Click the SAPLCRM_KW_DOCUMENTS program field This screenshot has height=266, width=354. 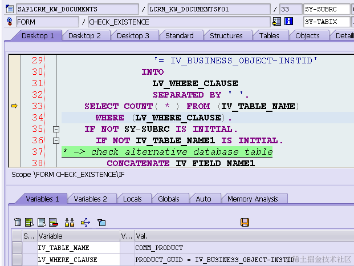pos(78,9)
